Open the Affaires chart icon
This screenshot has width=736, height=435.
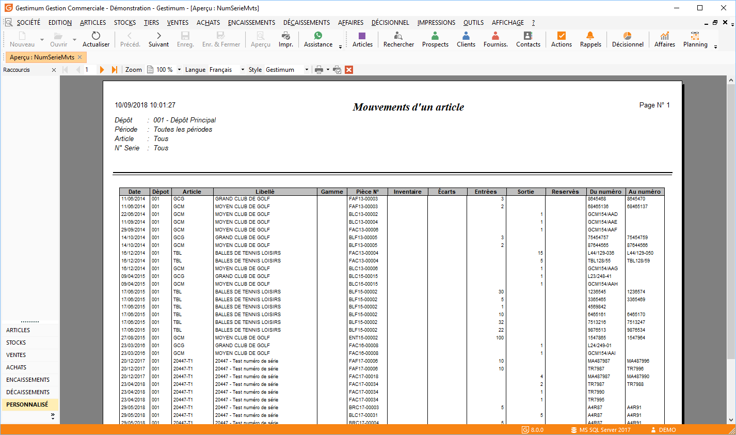pos(665,36)
